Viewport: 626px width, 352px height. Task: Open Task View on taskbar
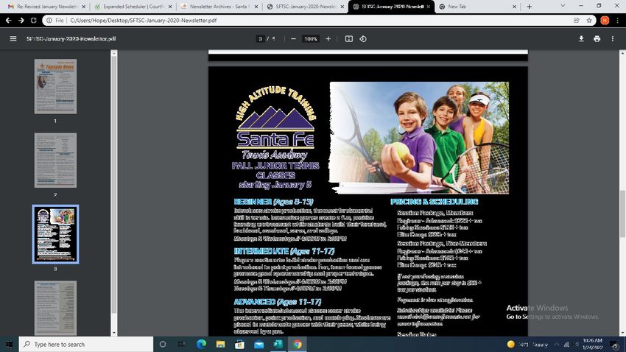(182, 344)
